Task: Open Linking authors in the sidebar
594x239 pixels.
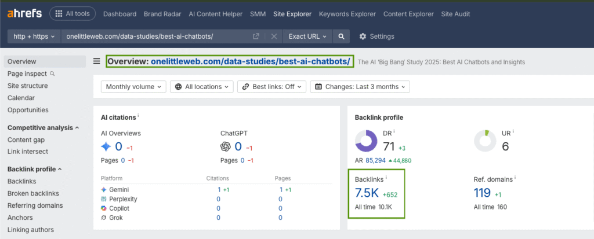Action: point(31,230)
